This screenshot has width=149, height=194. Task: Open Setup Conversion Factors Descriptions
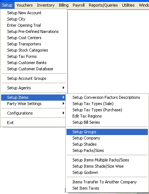pyautogui.click(x=107, y=97)
